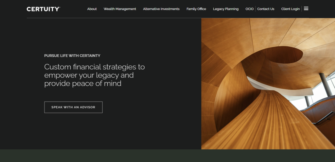The image size is (335, 162).
Task: Choose OCIO from the top navigation
Action: pos(250,9)
